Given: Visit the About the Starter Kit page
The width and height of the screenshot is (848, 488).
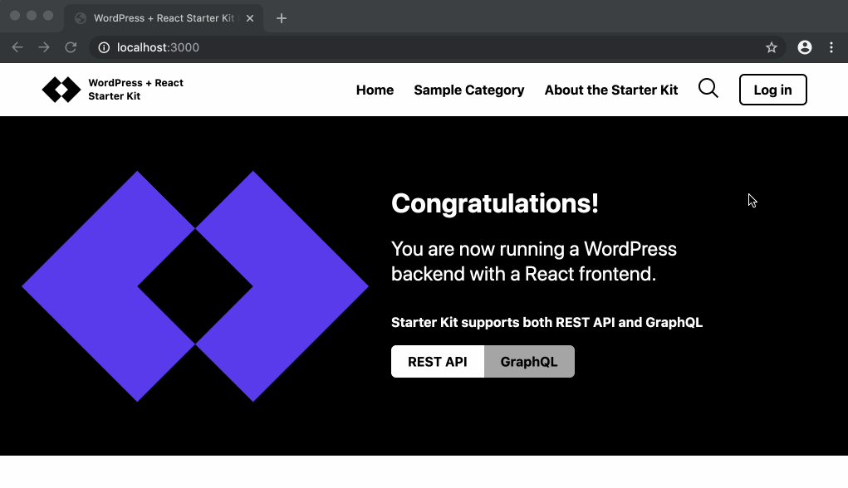Looking at the screenshot, I should click(x=611, y=90).
